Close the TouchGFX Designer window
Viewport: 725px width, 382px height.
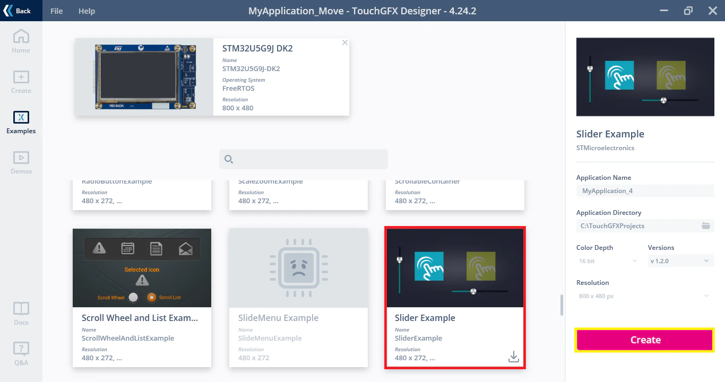[713, 11]
